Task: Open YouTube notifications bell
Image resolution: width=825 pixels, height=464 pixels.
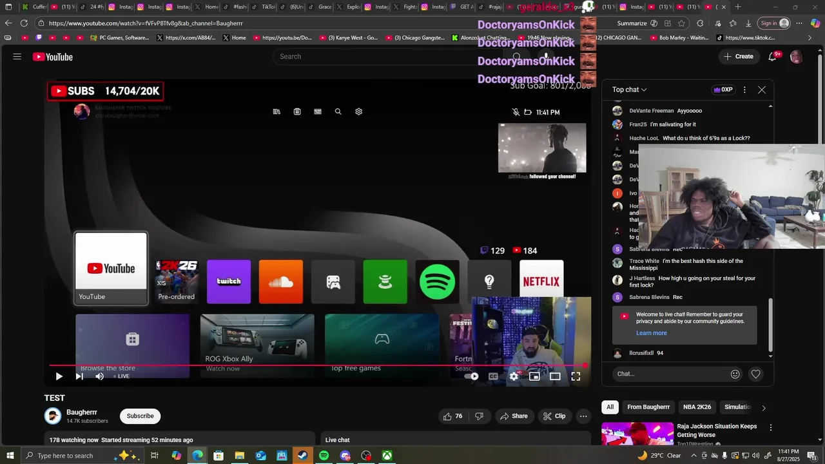Action: click(772, 57)
